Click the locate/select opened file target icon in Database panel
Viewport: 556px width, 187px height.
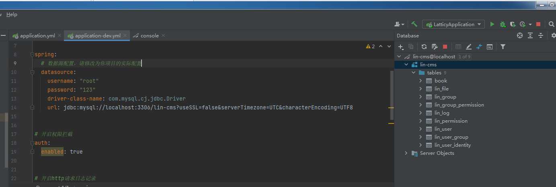click(x=519, y=35)
